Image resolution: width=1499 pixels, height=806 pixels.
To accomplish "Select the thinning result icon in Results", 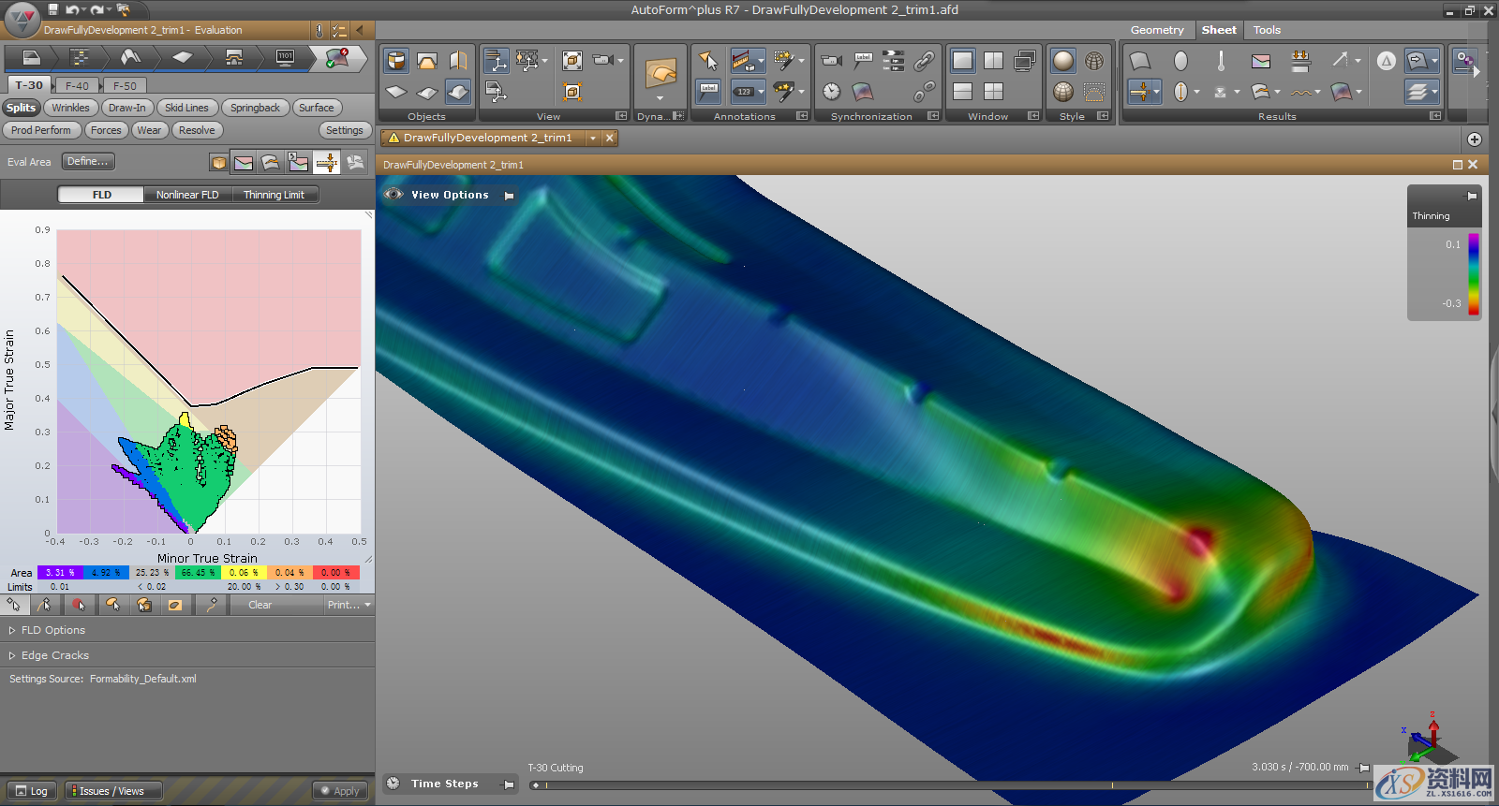I will (x=1140, y=91).
